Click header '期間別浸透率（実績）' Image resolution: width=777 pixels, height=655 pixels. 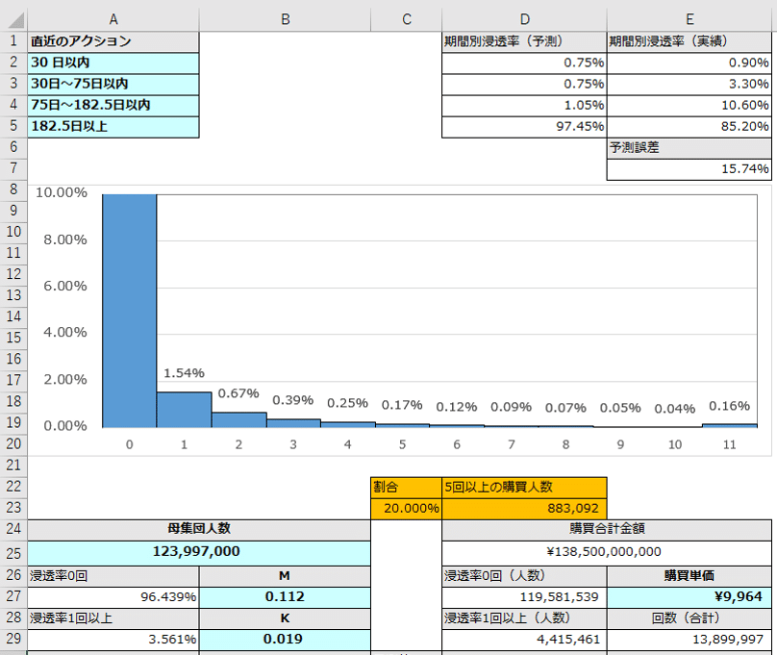pos(689,41)
